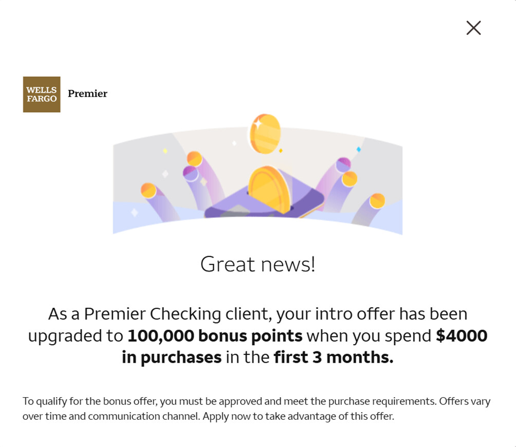Click the center coin entering the purple slot
Viewport: 516px width, 447px height.
(x=270, y=189)
